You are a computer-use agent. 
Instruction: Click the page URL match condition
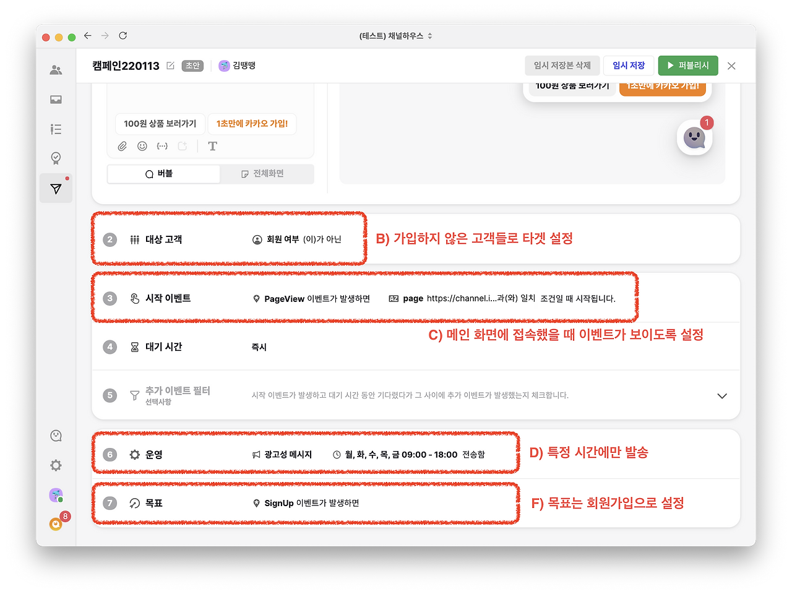coord(462,299)
